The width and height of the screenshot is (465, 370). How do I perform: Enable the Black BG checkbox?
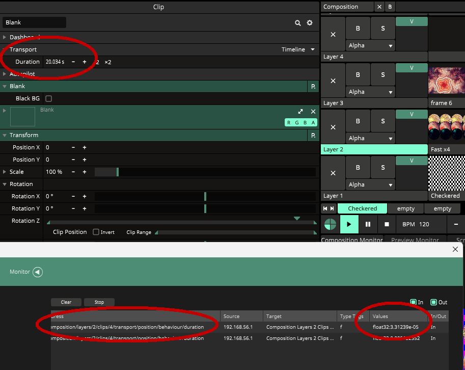[x=48, y=98]
